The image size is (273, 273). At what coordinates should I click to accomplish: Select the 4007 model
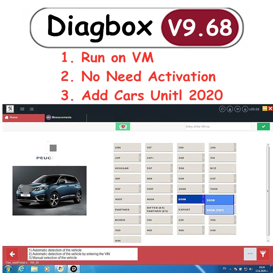tap(127, 199)
